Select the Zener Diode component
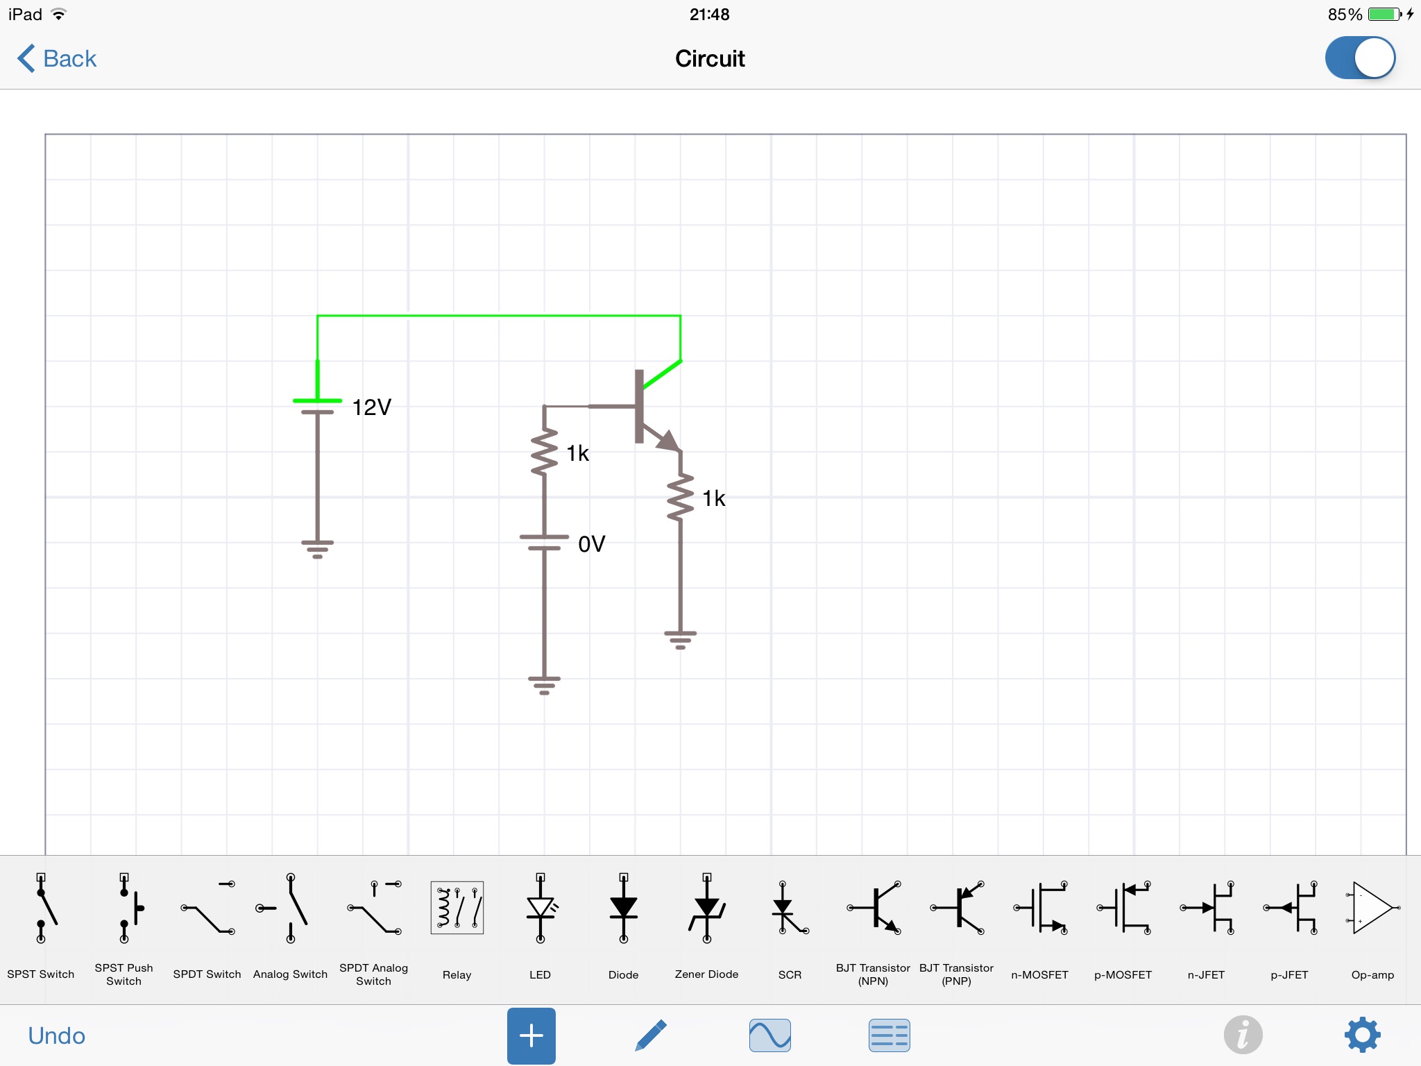Image resolution: width=1421 pixels, height=1066 pixels. (x=706, y=908)
